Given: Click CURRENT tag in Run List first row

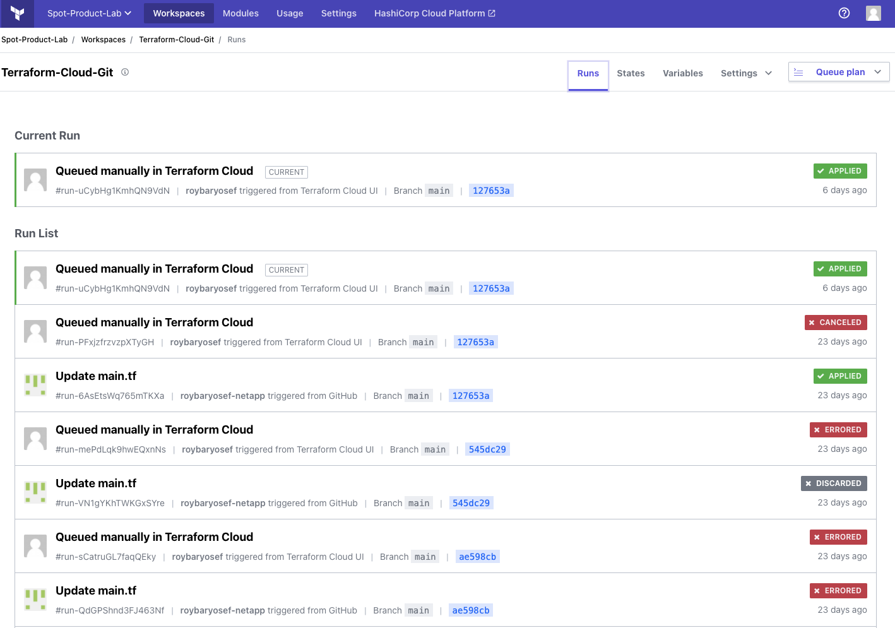Looking at the screenshot, I should pos(287,270).
